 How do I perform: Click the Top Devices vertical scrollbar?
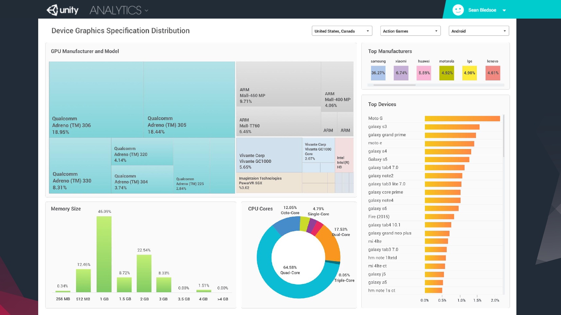click(x=504, y=136)
